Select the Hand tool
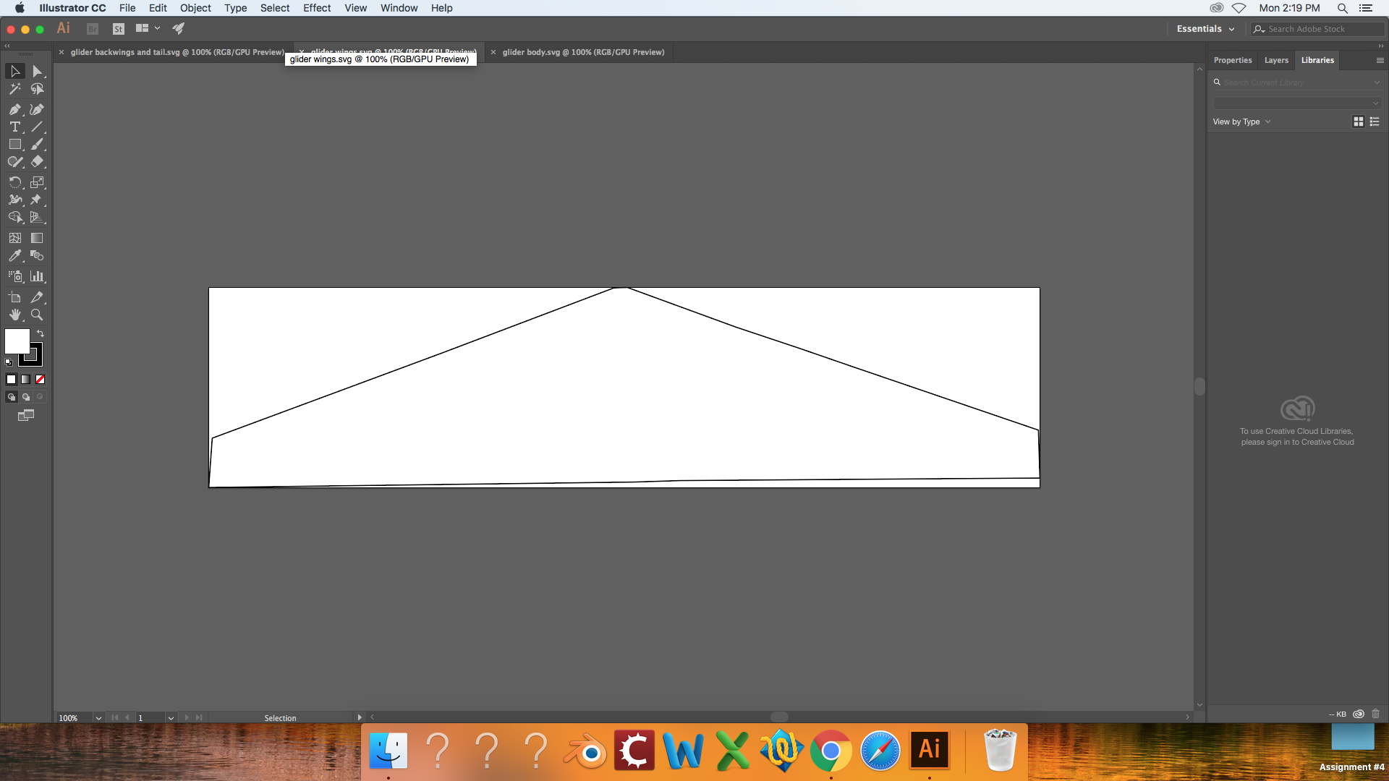1389x781 pixels. pyautogui.click(x=14, y=315)
